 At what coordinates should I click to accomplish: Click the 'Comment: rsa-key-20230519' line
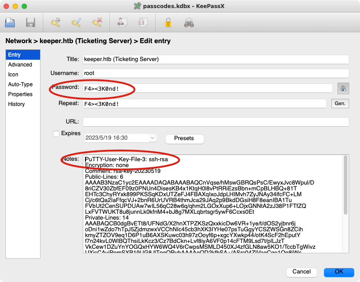(122, 171)
